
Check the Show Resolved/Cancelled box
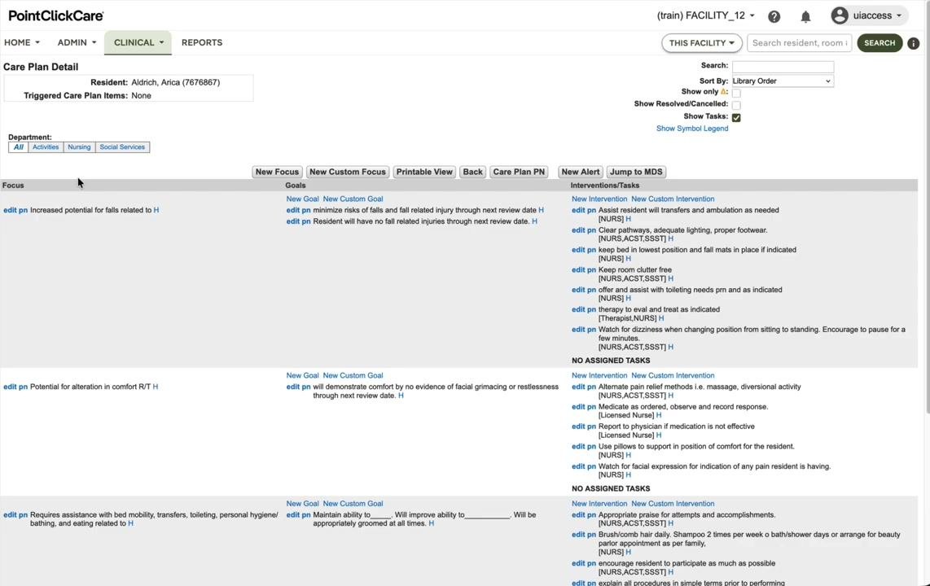pos(736,105)
